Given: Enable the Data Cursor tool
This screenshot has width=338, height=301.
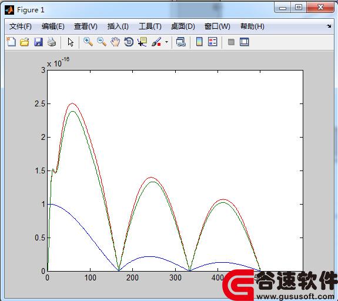Looking at the screenshot, I should 142,42.
